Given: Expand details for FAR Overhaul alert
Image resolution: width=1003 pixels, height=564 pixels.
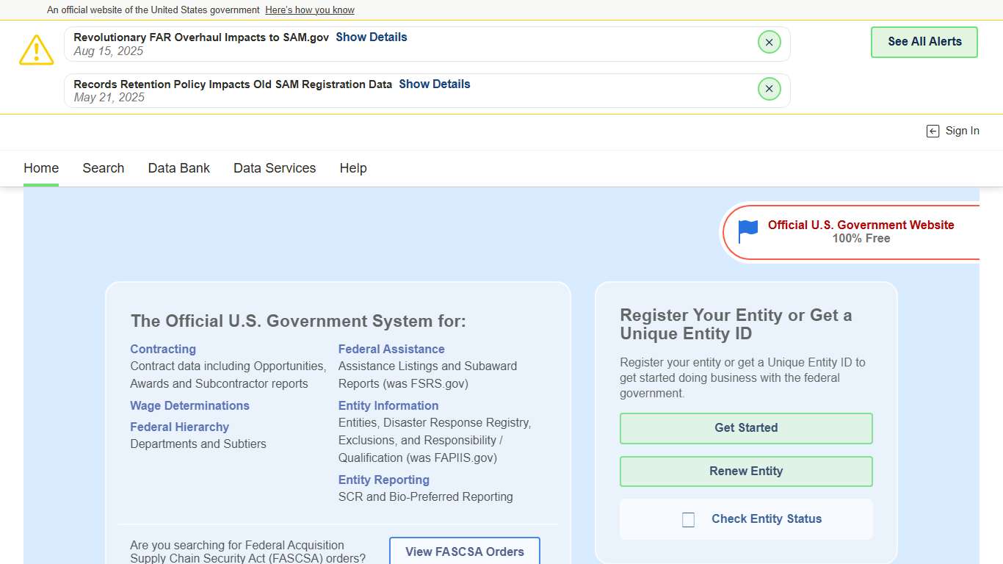Looking at the screenshot, I should coord(371,37).
